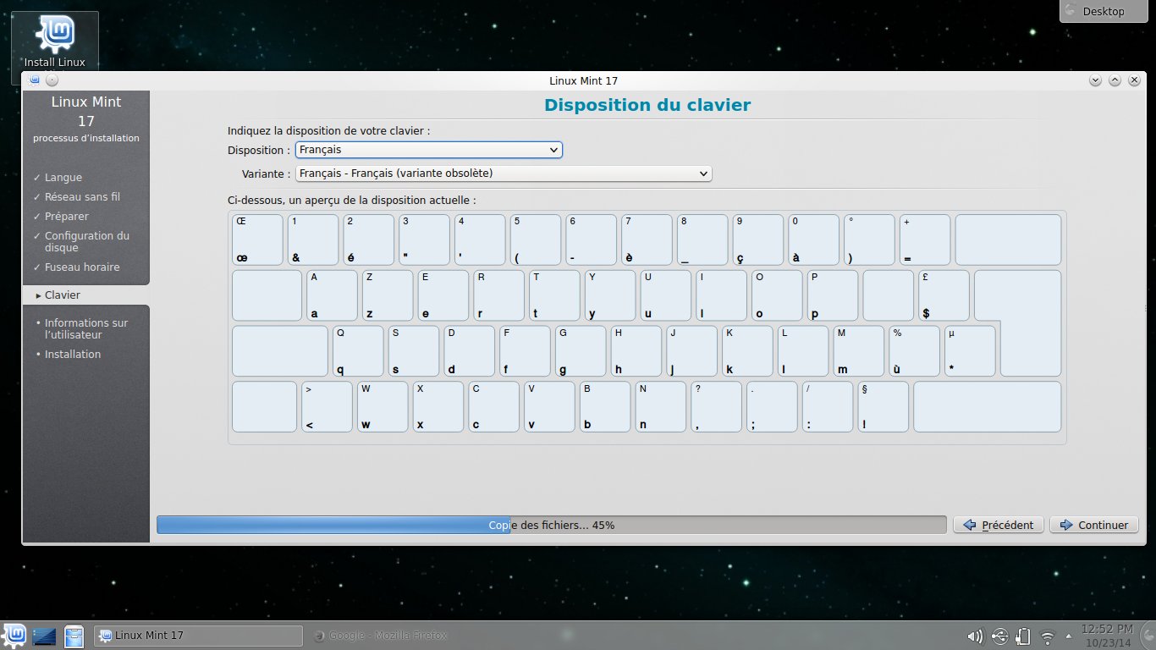The image size is (1156, 650).
Task: Click the 'ç' / 9 key in preview
Action: point(758,240)
